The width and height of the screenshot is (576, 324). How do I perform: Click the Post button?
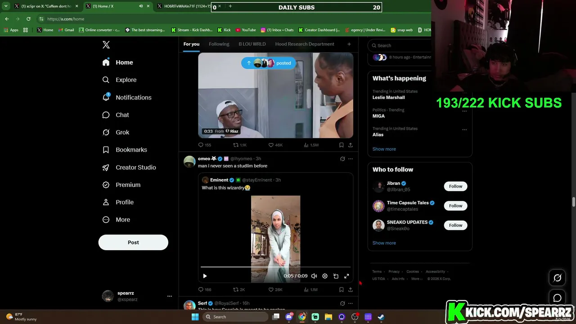pos(133,242)
